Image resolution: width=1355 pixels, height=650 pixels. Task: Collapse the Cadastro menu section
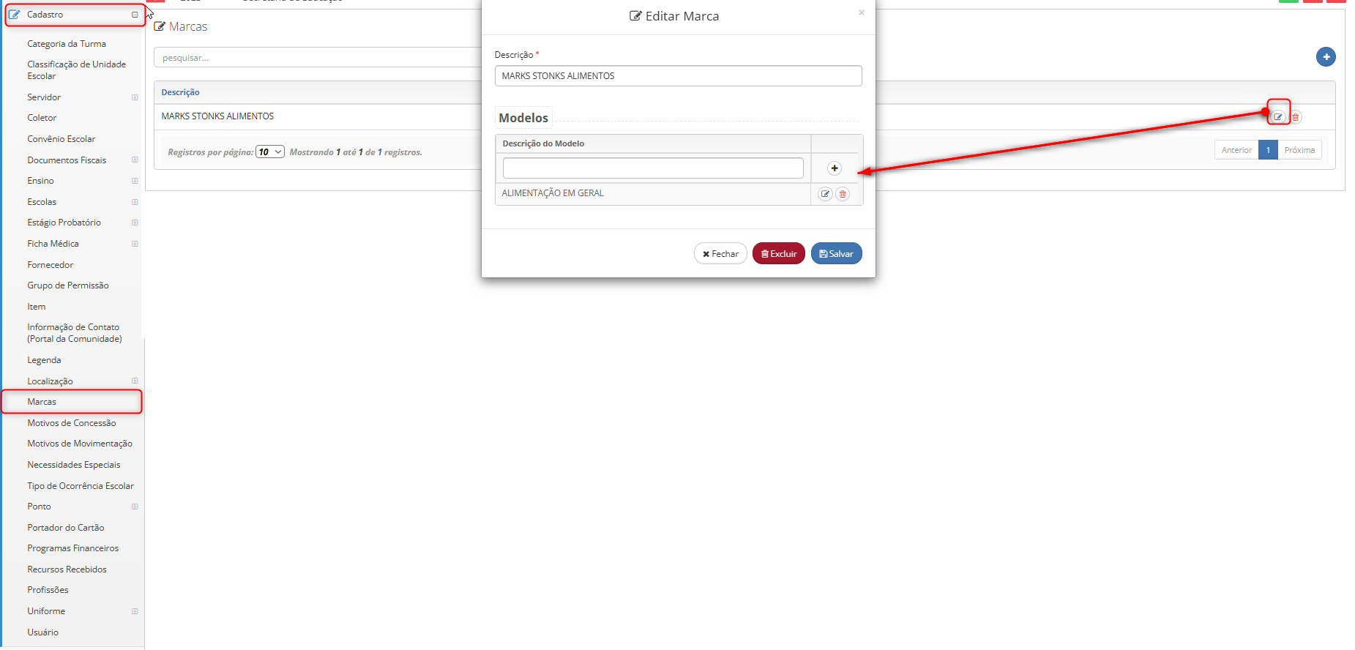coord(135,15)
